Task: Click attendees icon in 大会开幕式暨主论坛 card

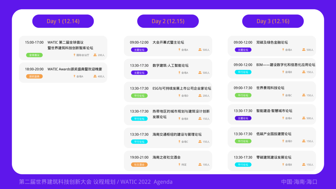Action: click(200, 50)
